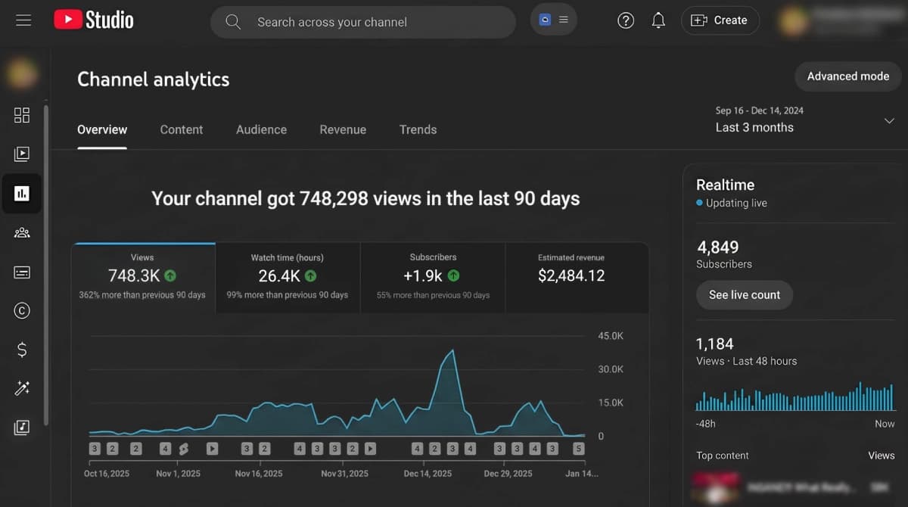Image resolution: width=908 pixels, height=507 pixels.
Task: Open Copyright icon in the sidebar
Action: (x=22, y=310)
